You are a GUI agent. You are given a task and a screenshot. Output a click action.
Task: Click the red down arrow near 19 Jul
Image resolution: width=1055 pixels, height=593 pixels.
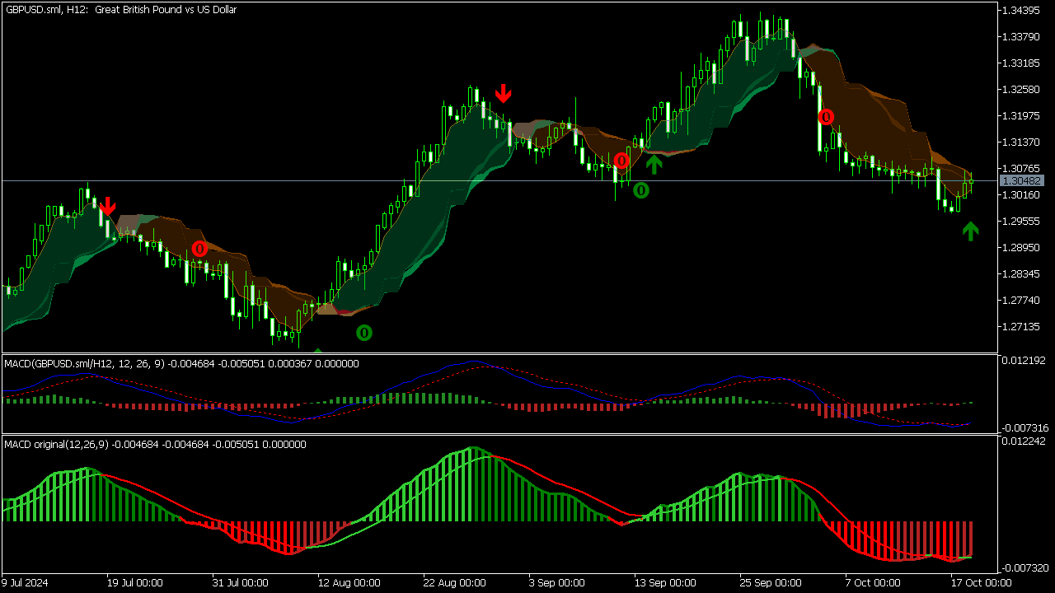pos(107,206)
